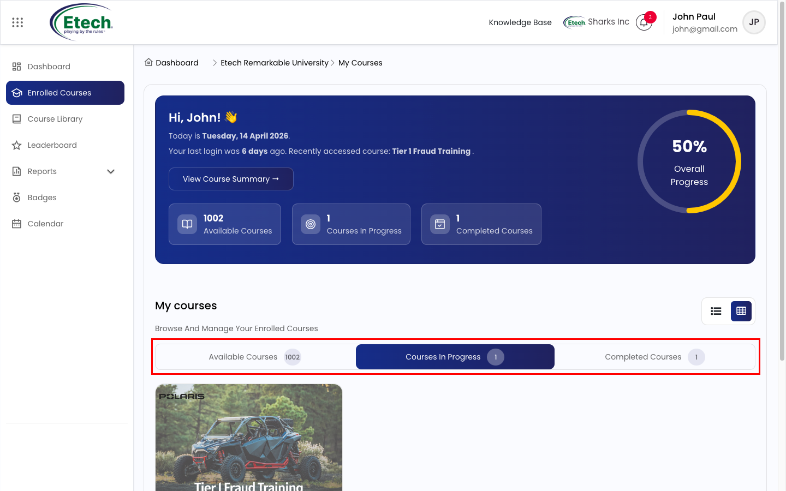Switch to grid view layout

tap(741, 311)
